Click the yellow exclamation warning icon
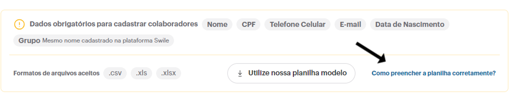This screenshot has width=523, height=101. click(x=19, y=24)
